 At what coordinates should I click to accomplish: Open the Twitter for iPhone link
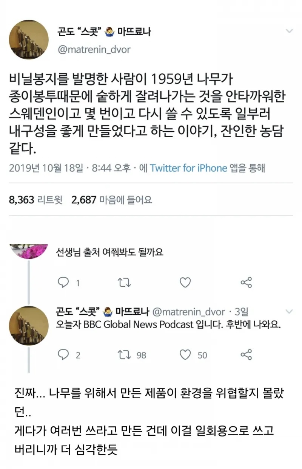[189, 168]
